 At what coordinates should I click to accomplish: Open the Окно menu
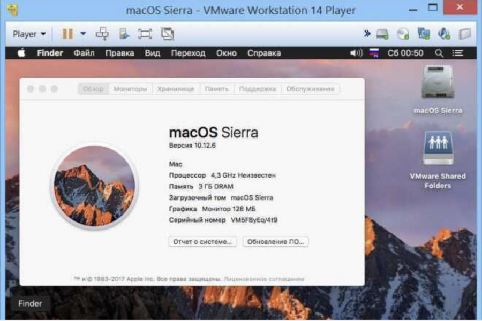pyautogui.click(x=226, y=53)
